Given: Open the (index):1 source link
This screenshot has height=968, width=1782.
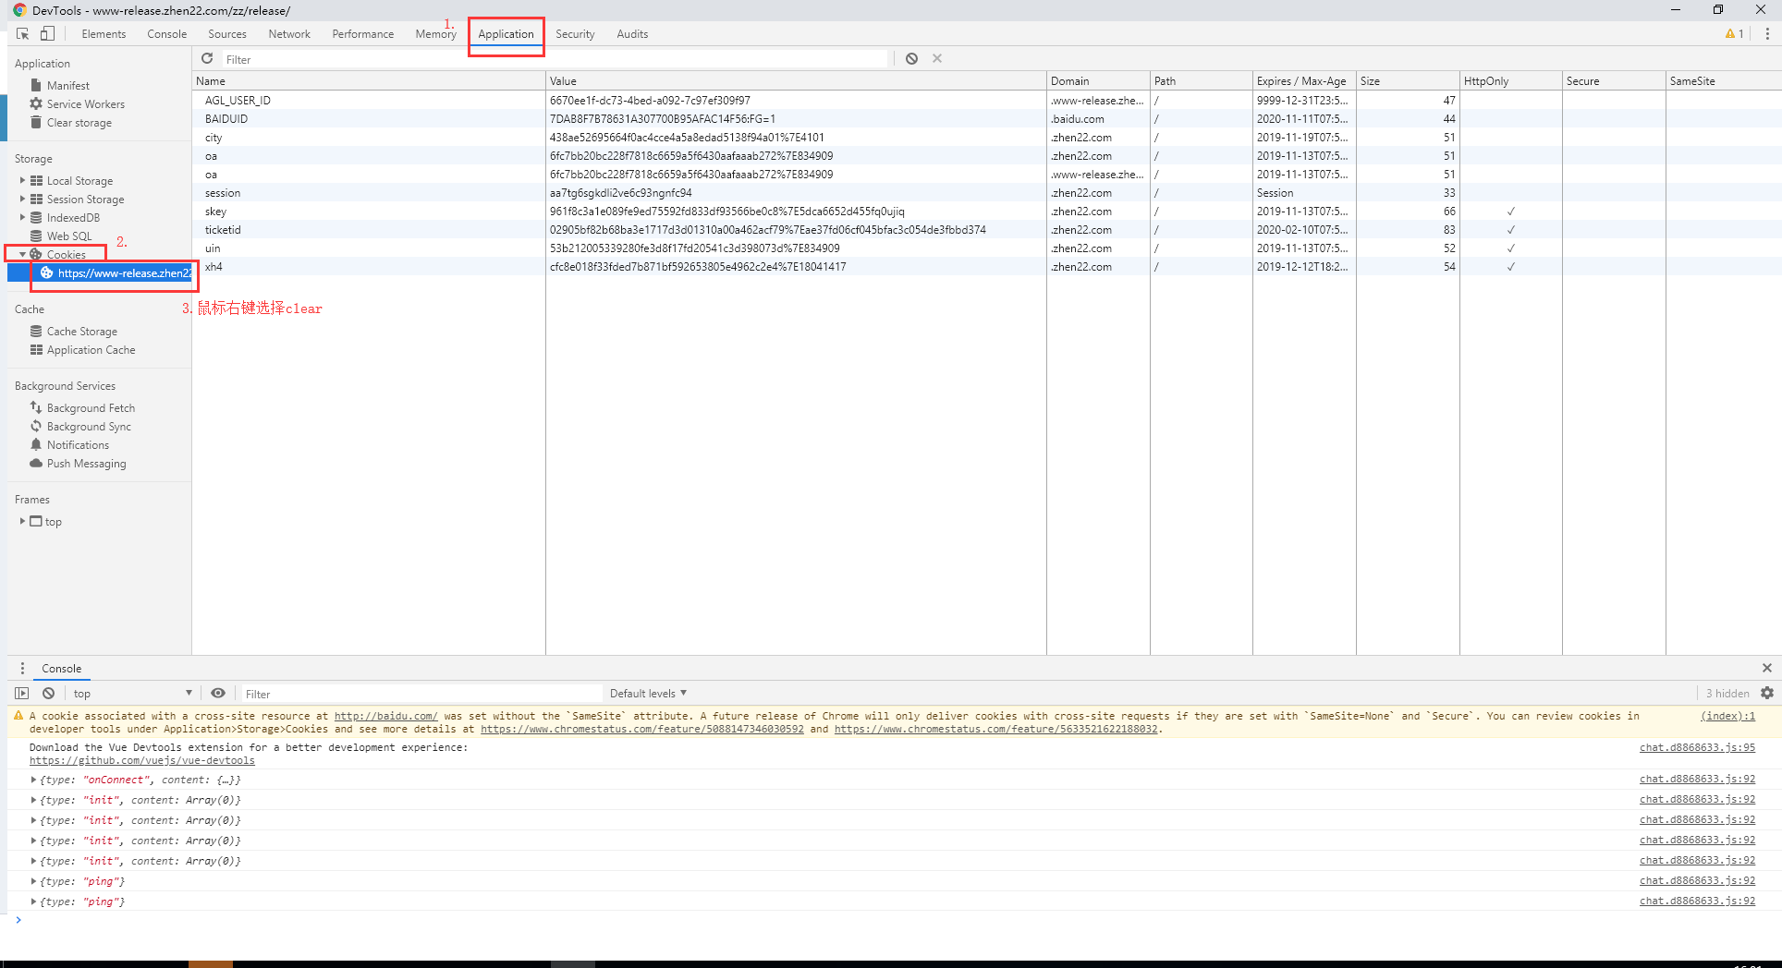Looking at the screenshot, I should pyautogui.click(x=1727, y=716).
